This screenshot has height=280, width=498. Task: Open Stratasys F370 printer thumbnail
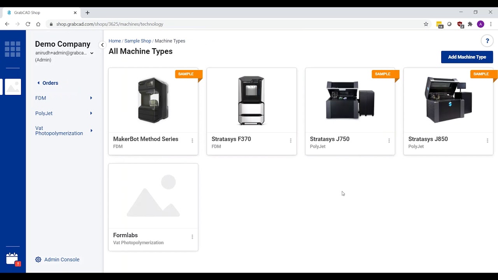251,100
